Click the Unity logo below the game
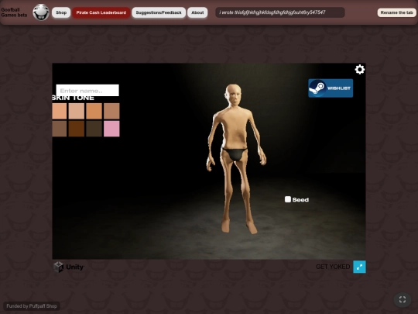Viewport: 418px width, 314px height. [x=69, y=267]
